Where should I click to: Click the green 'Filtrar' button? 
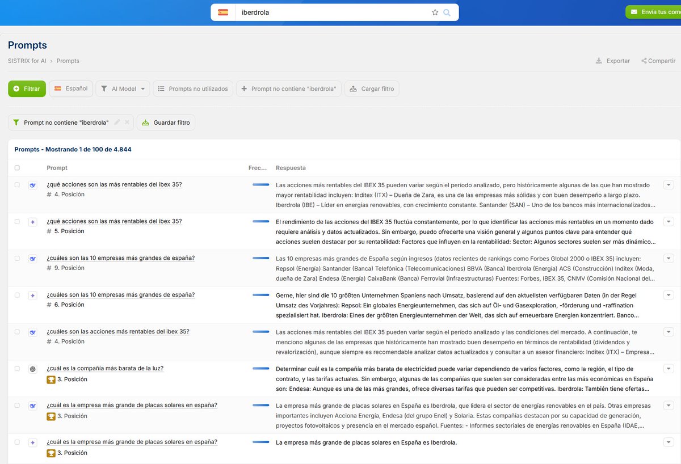pyautogui.click(x=27, y=88)
